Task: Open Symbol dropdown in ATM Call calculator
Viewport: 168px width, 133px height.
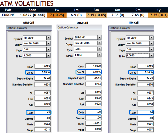Action: click(x=48, y=38)
